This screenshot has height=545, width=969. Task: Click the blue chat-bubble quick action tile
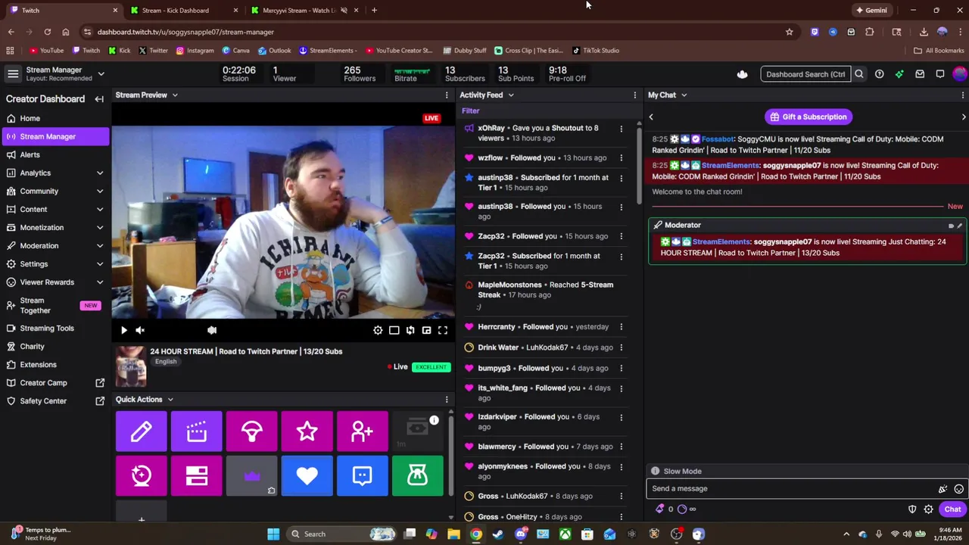(363, 475)
